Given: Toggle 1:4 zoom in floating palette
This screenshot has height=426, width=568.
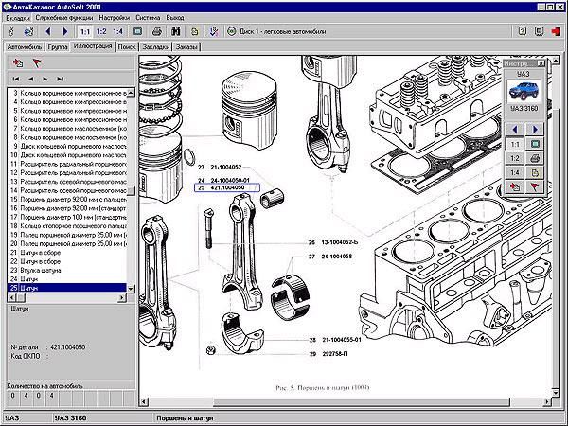Looking at the screenshot, I should 514,172.
